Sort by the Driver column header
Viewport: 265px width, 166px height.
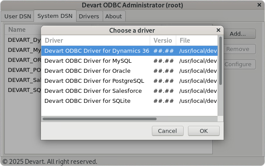pos(95,41)
